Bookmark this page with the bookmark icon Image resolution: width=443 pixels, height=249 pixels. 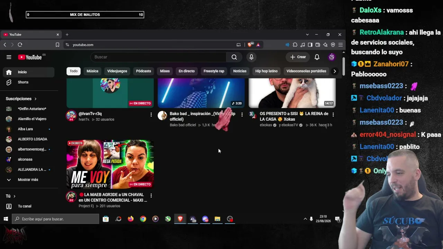(x=57, y=45)
